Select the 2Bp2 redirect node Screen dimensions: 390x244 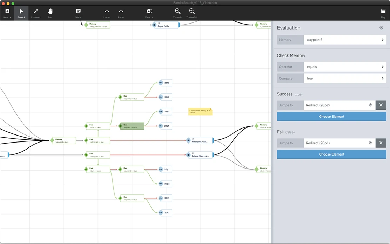165,112
